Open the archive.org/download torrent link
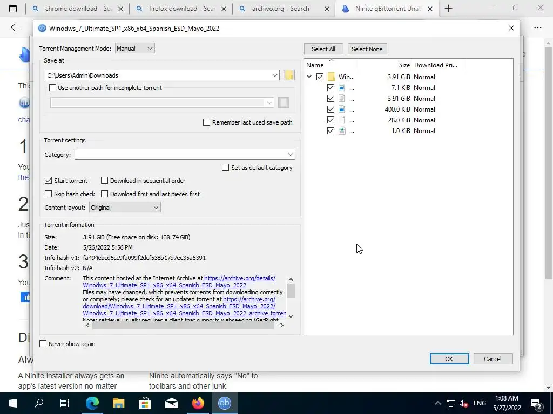 tap(185, 306)
